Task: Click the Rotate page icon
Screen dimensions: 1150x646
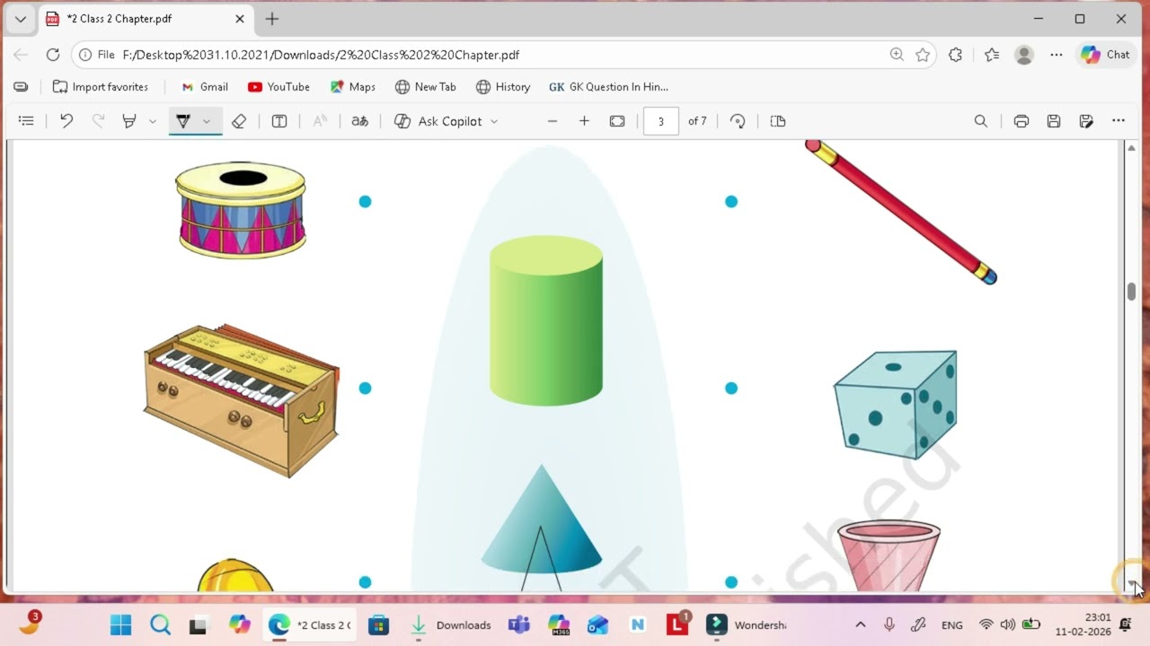Action: click(x=738, y=121)
